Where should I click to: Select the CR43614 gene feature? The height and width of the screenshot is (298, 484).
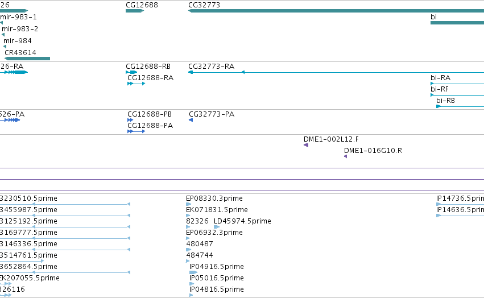pyautogui.click(x=27, y=59)
